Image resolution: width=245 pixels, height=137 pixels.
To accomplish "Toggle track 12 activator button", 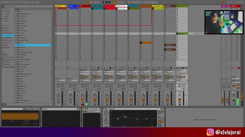I will 119,100.
